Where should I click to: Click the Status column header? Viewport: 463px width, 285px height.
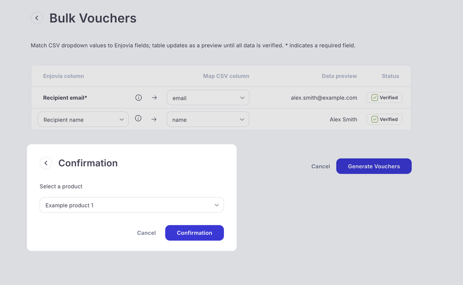click(390, 76)
